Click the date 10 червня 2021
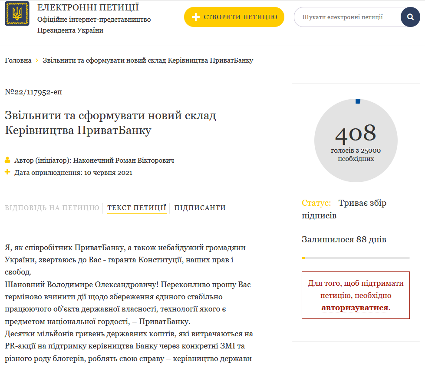 click(108, 173)
